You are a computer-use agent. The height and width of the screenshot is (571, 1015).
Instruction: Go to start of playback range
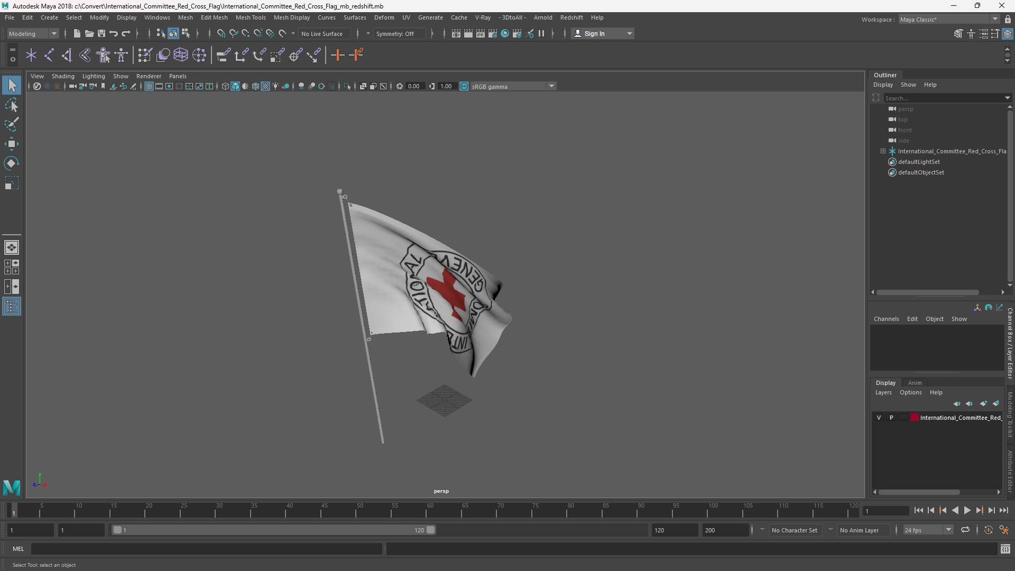(x=918, y=510)
